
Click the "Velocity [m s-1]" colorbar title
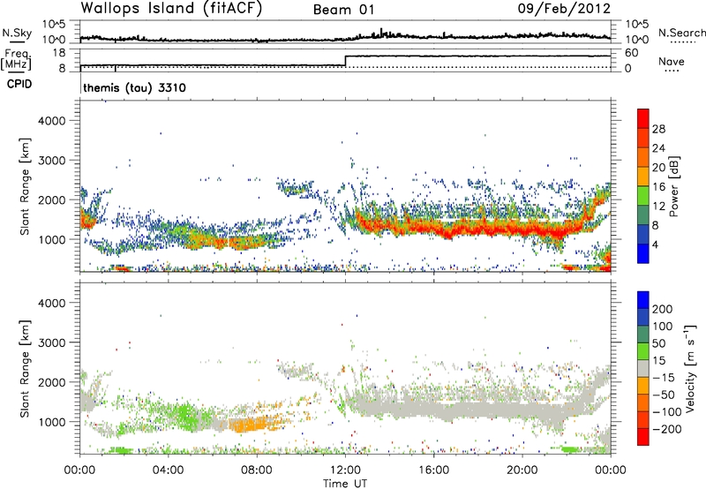[x=691, y=368]
